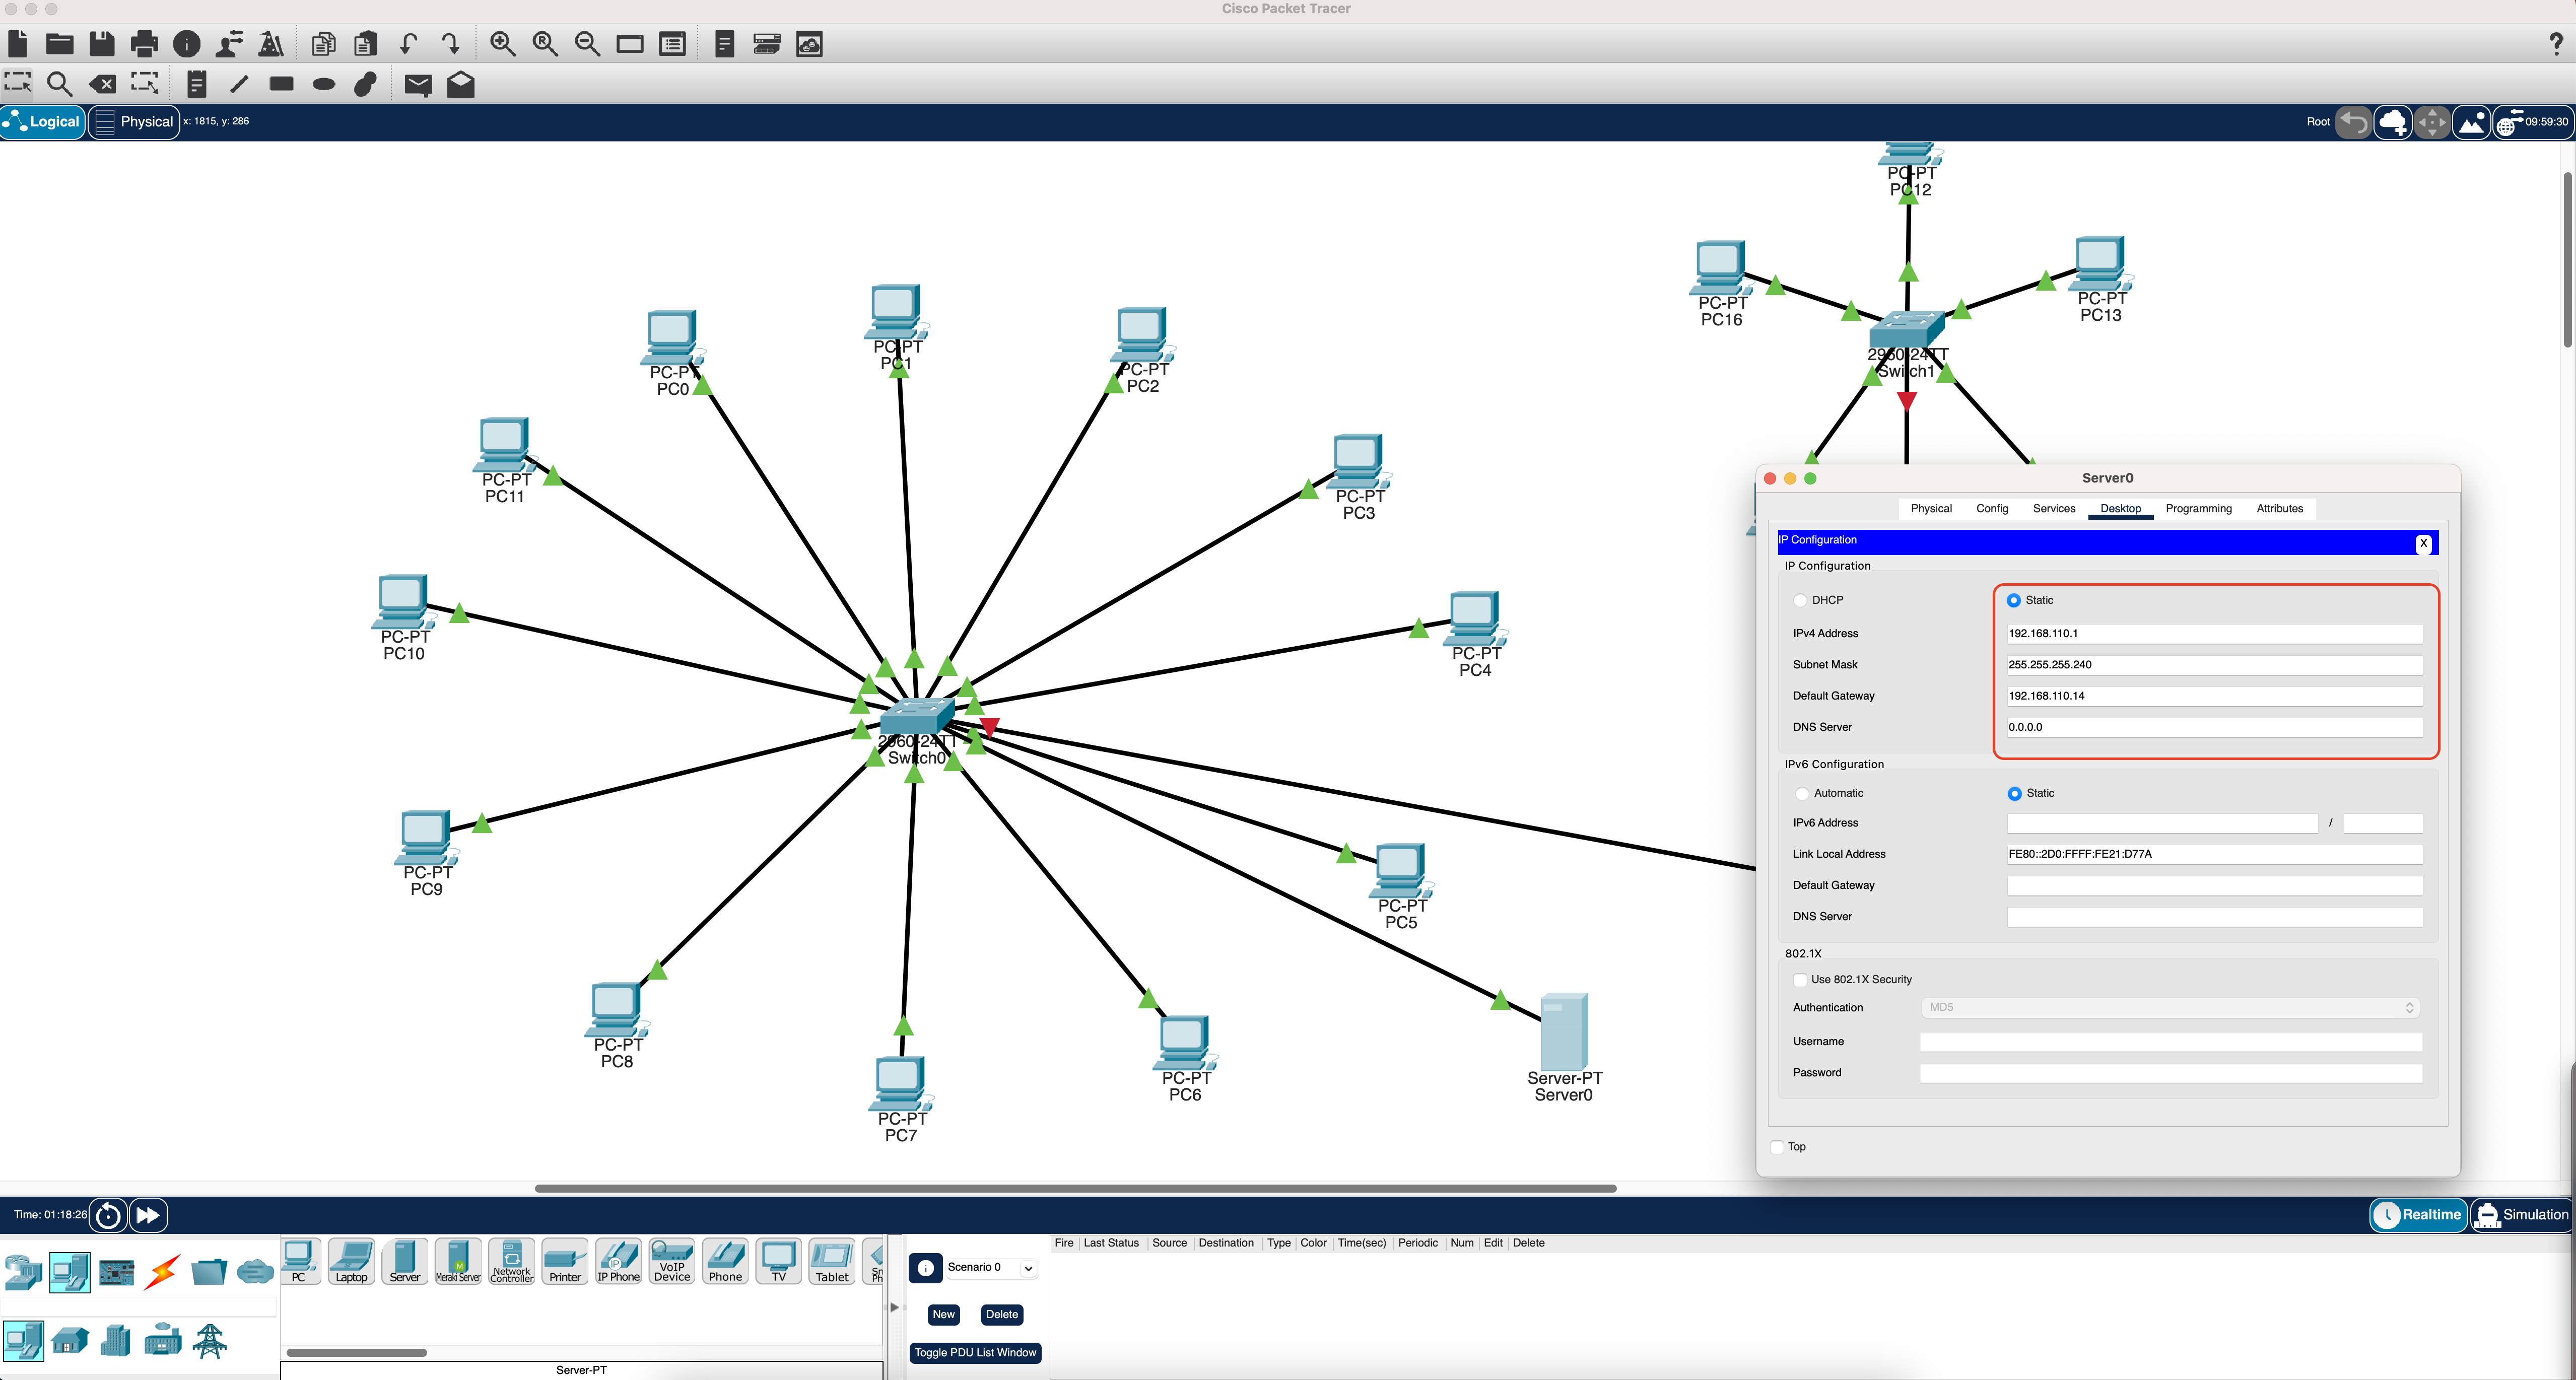Redo the last action
The height and width of the screenshot is (1380, 2576).
[x=451, y=44]
